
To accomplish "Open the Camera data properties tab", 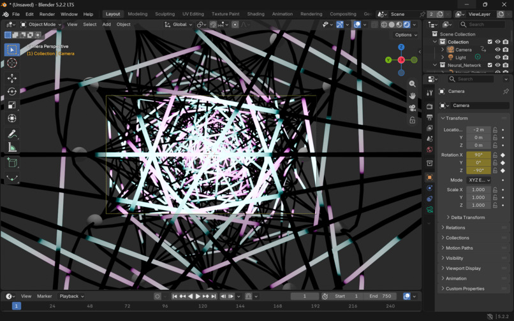I will tap(429, 210).
